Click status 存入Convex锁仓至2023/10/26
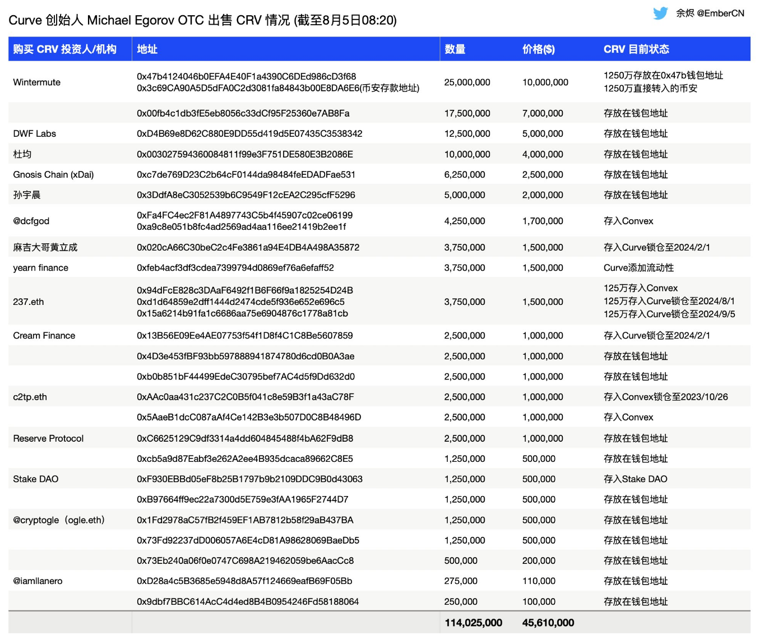 666,397
